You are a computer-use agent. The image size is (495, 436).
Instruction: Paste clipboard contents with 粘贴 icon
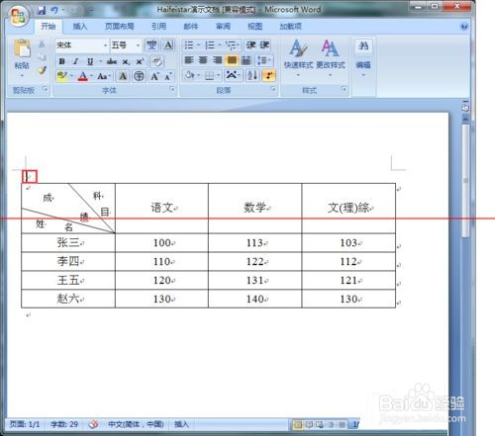point(22,48)
